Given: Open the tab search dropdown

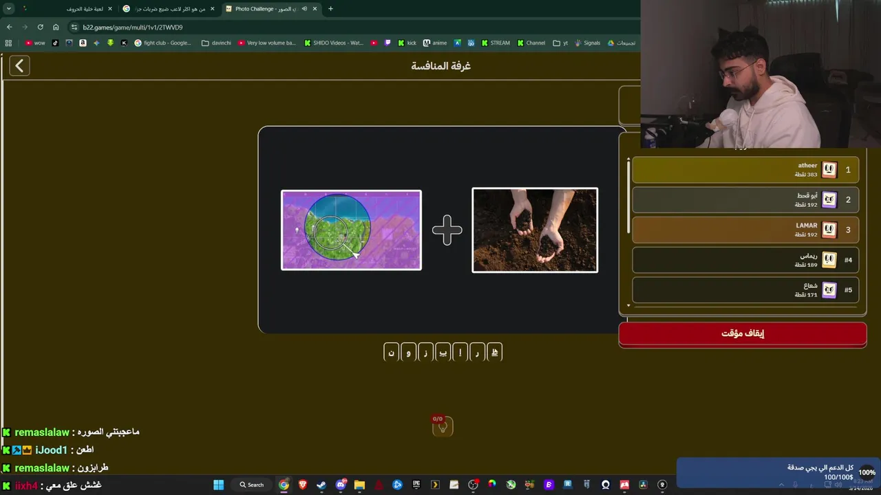Looking at the screenshot, I should (8, 9).
